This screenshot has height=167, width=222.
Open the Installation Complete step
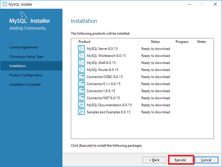(25, 85)
